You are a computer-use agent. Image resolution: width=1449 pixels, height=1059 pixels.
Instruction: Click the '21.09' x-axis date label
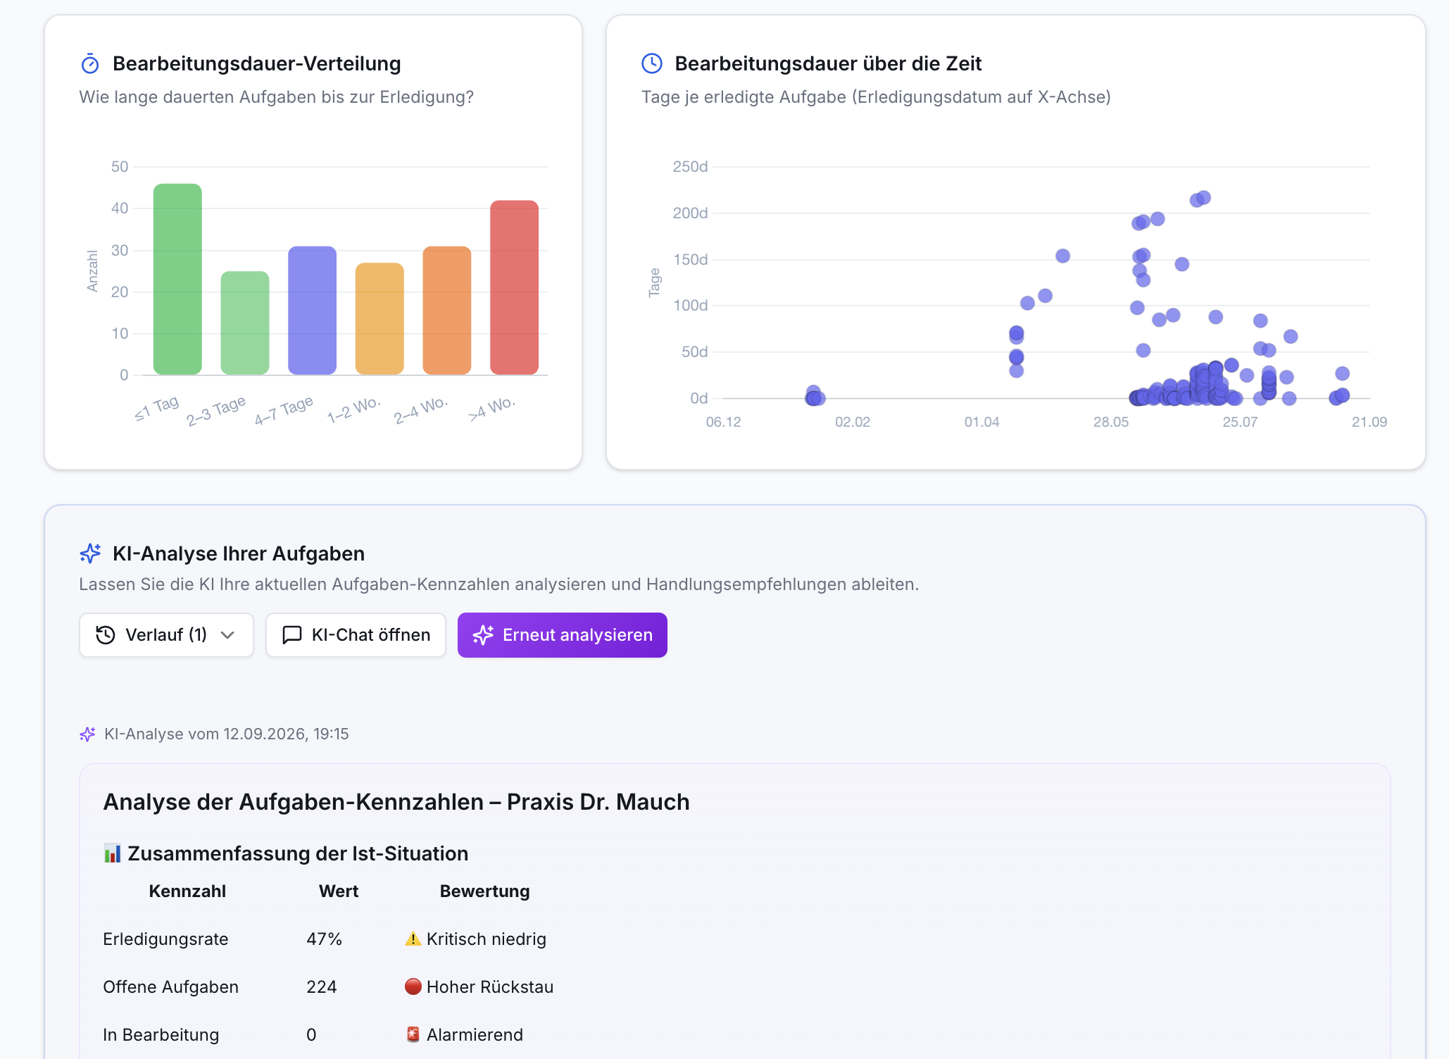pyautogui.click(x=1369, y=422)
